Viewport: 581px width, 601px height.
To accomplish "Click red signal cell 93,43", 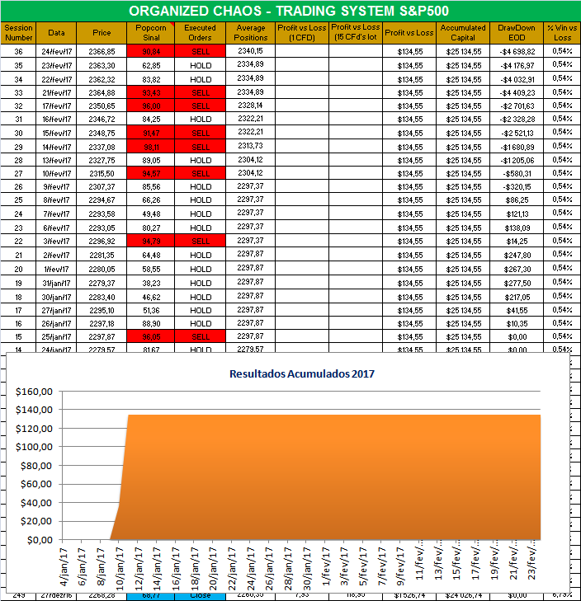I will point(151,92).
